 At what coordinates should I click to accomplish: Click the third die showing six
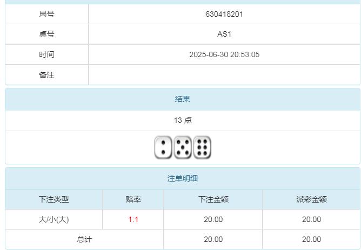202,148
